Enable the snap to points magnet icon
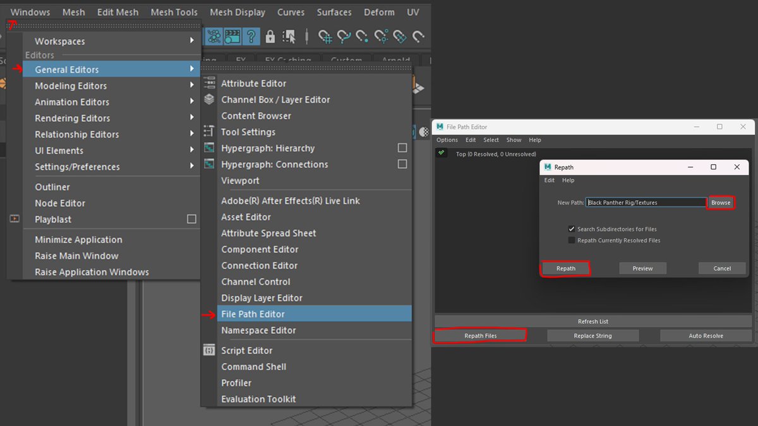This screenshot has height=426, width=758. coord(363,37)
